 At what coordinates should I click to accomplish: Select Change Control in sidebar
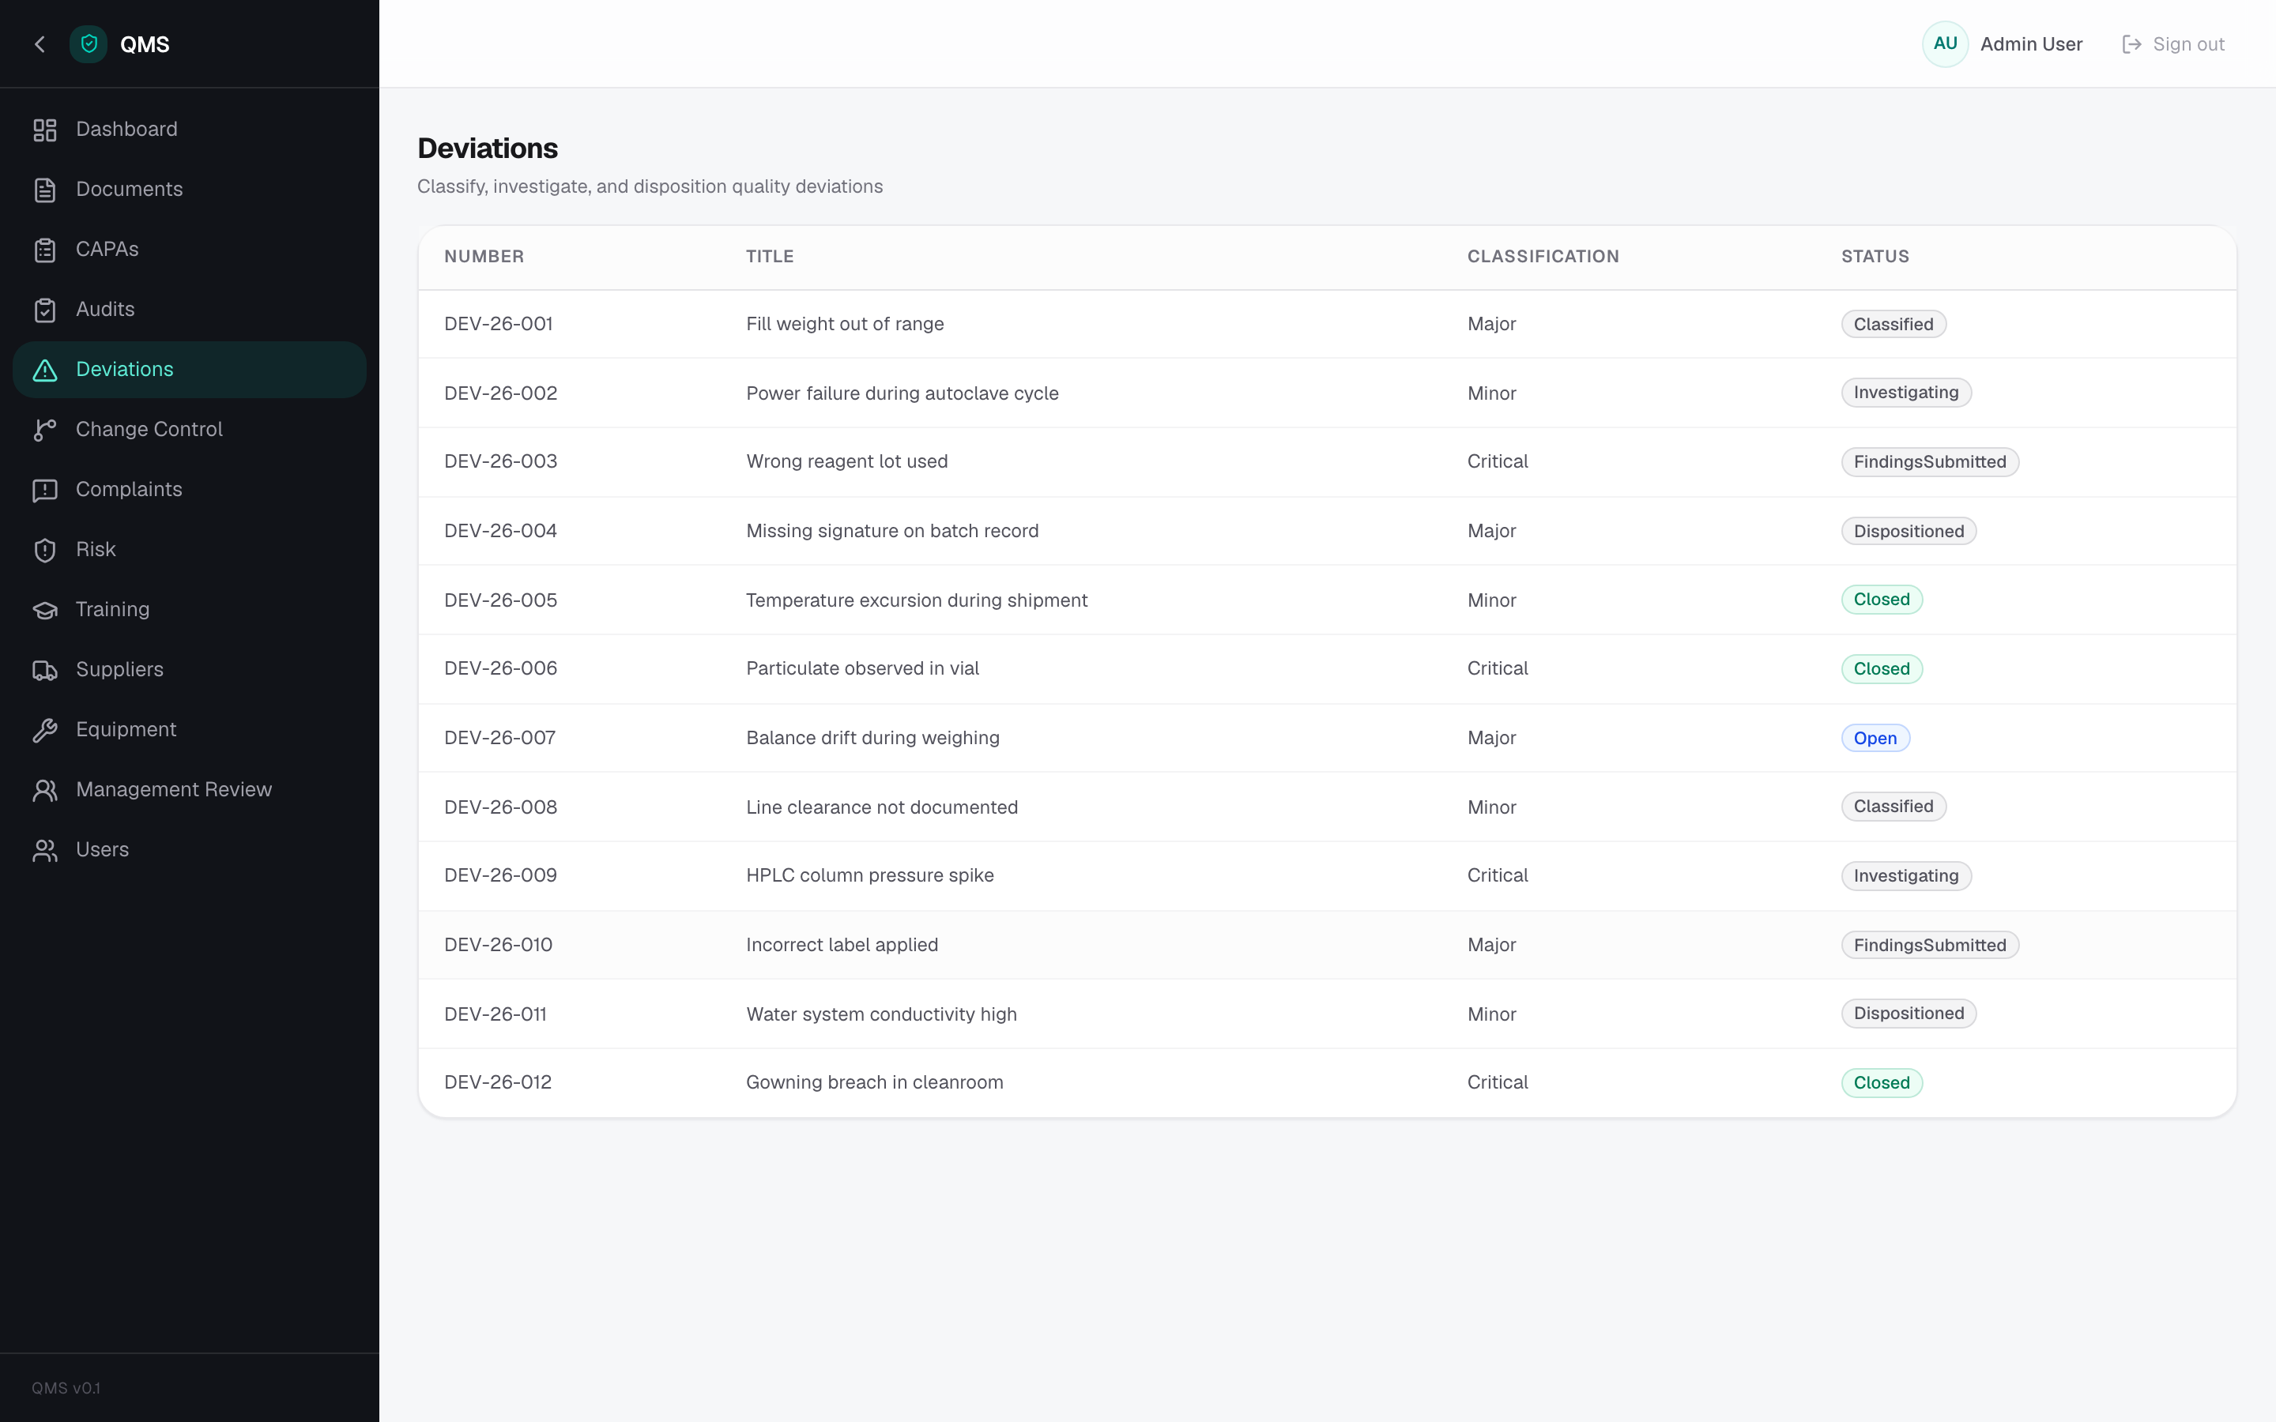point(189,430)
